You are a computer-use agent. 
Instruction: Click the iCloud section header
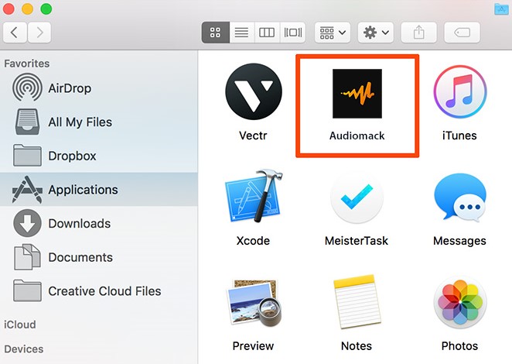[20, 325]
